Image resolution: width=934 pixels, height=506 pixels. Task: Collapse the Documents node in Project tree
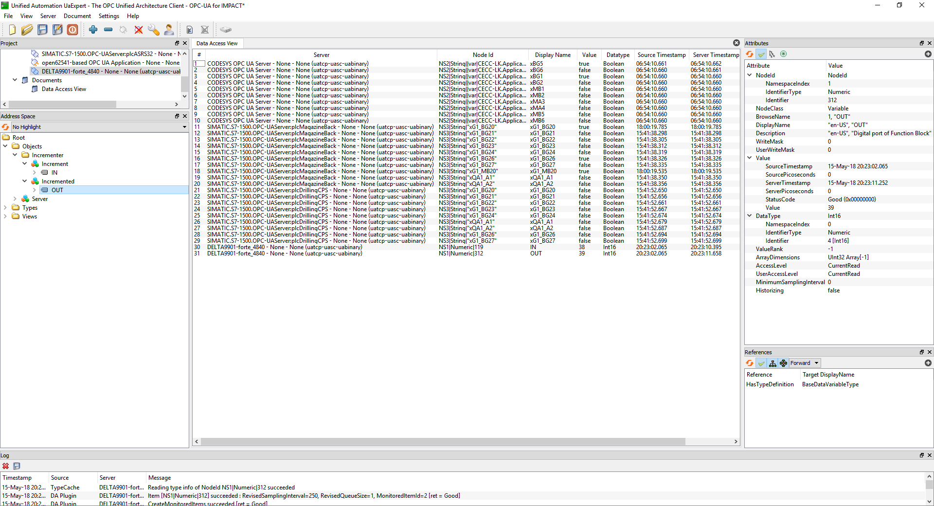[x=15, y=80]
